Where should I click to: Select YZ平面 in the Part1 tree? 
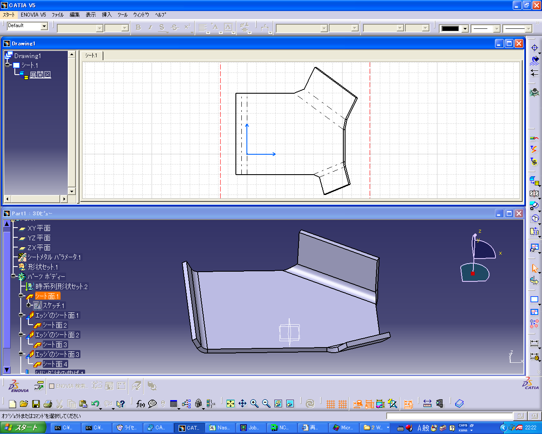tap(39, 238)
